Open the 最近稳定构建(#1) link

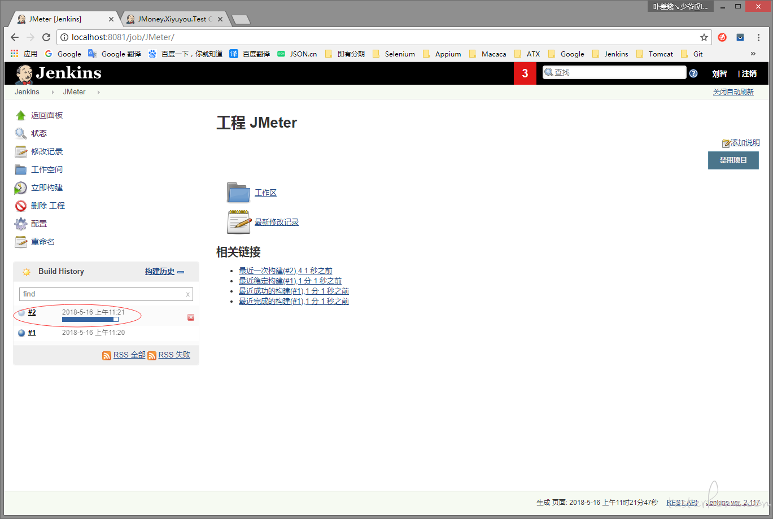click(290, 281)
